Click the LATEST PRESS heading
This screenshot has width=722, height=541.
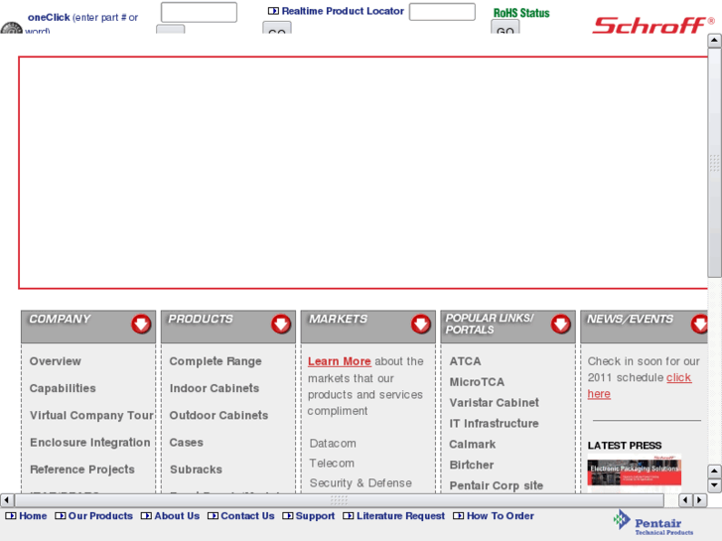(625, 446)
